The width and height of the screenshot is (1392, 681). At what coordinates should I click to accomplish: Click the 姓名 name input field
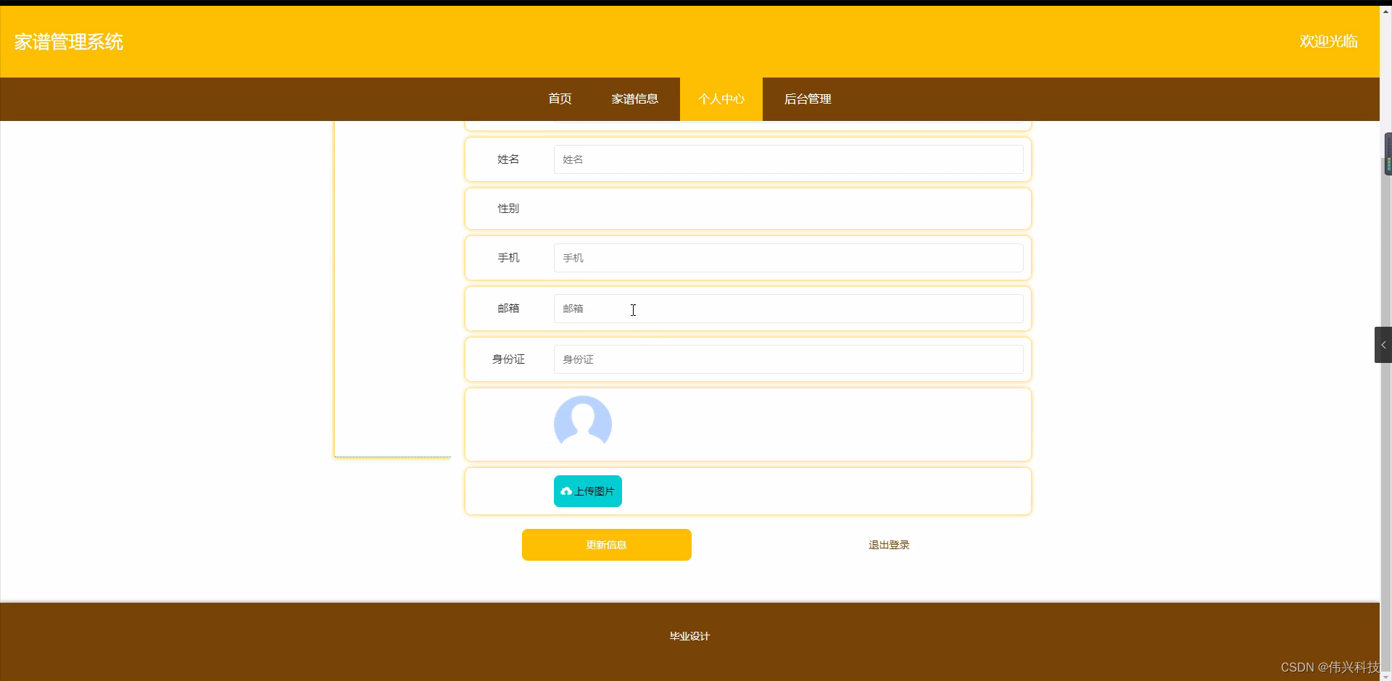coord(788,159)
